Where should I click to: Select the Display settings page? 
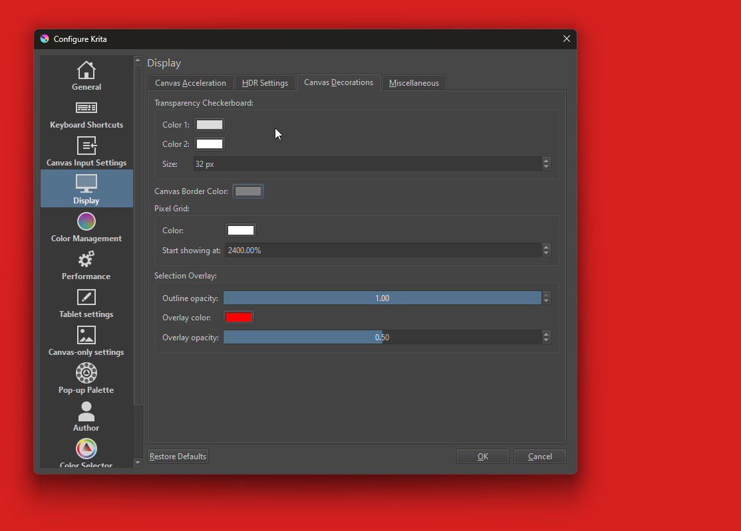click(86, 188)
